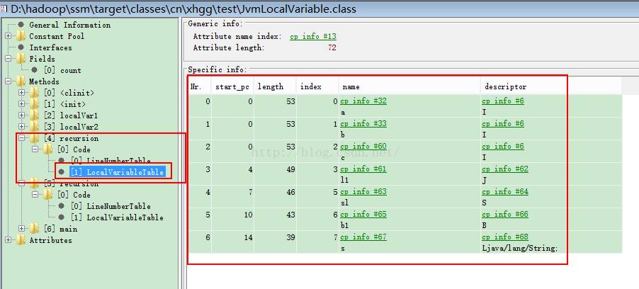The width and height of the screenshot is (639, 289).
Task: Select highlighted [1] LocalVariableTable under [4] recursion
Action: point(117,172)
